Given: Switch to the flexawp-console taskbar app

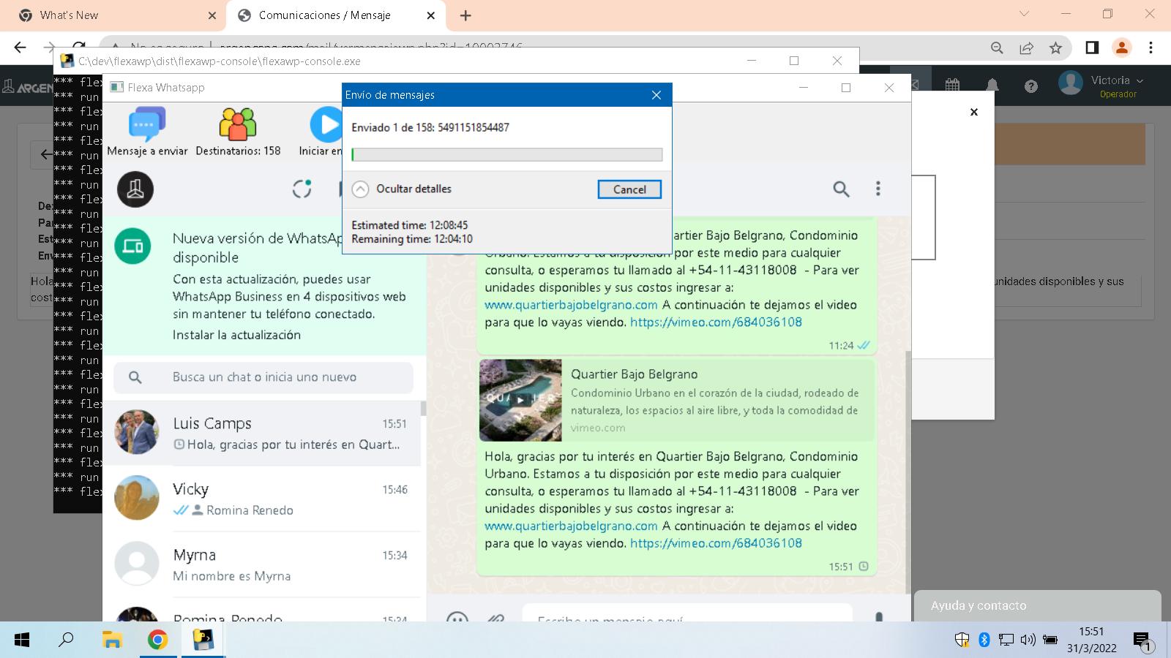Looking at the screenshot, I should coord(203,640).
